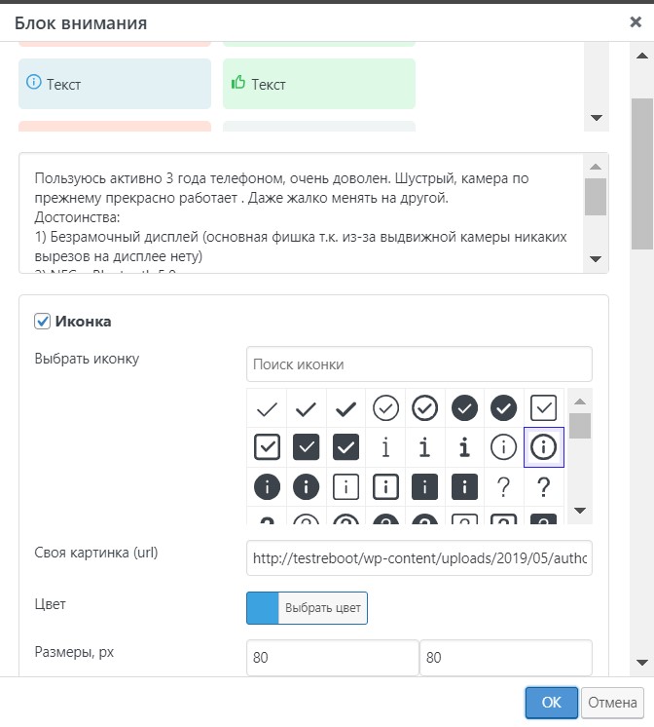Click the icon grid scrollbar thumb

(x=580, y=426)
